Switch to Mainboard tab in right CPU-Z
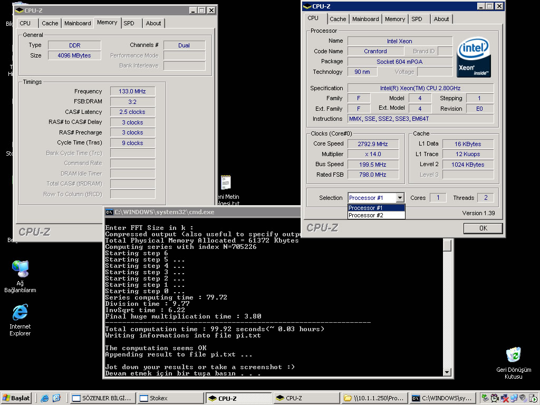Screen dimensions: 540x405 coord(365,20)
